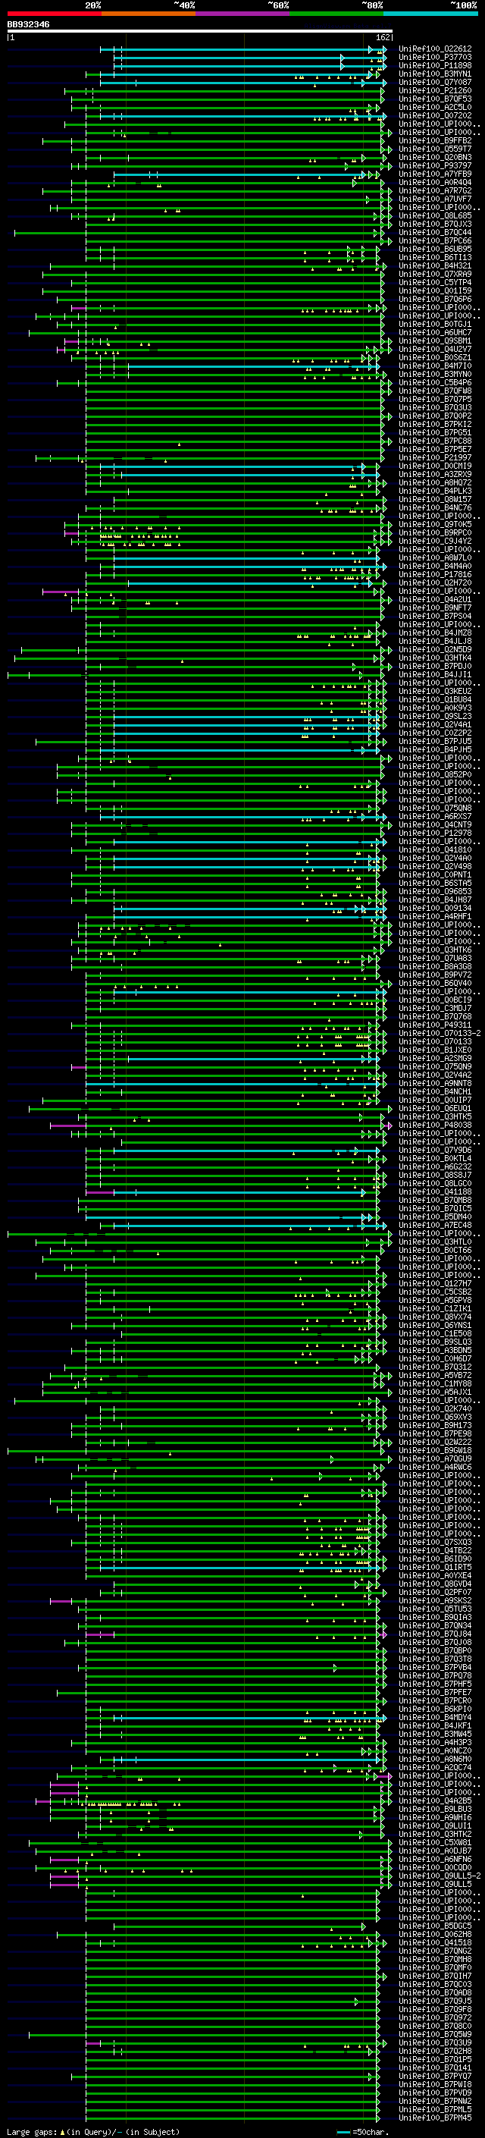Select UniRef100_A9NNT8 label
This screenshot has height=2138, width=485.
[x=435, y=1083]
